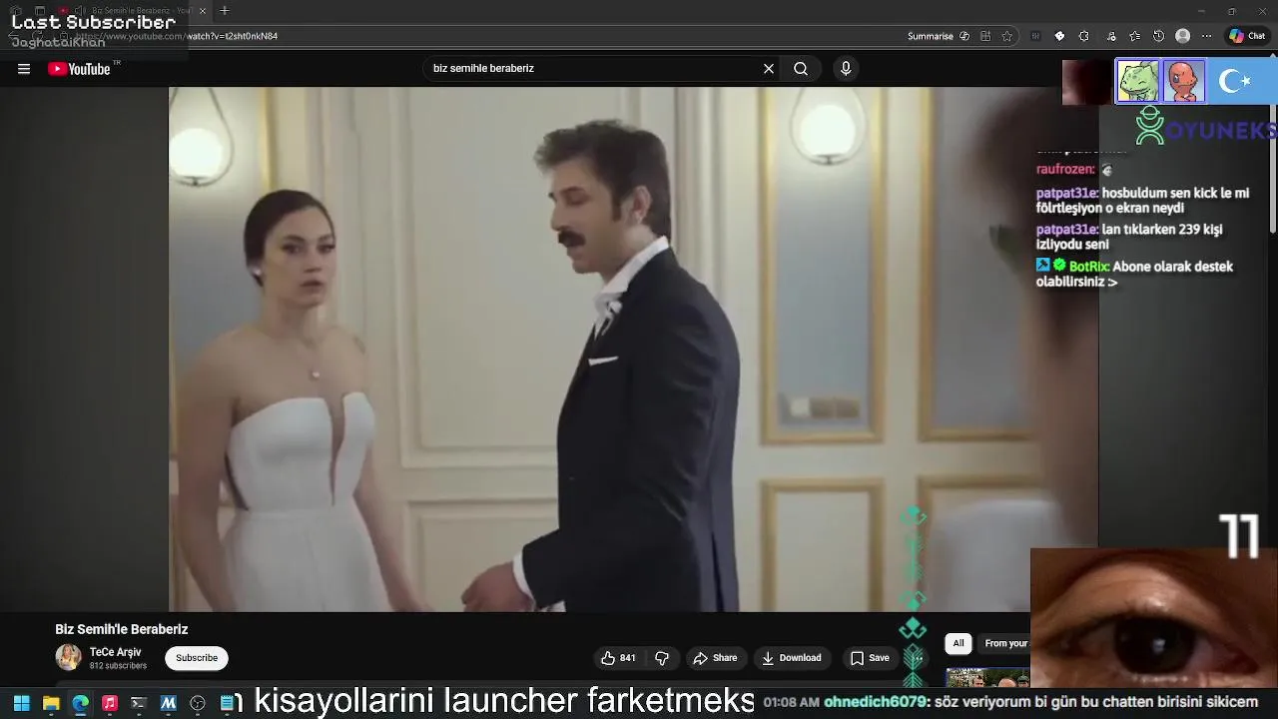Download the video with Download button

(x=791, y=658)
